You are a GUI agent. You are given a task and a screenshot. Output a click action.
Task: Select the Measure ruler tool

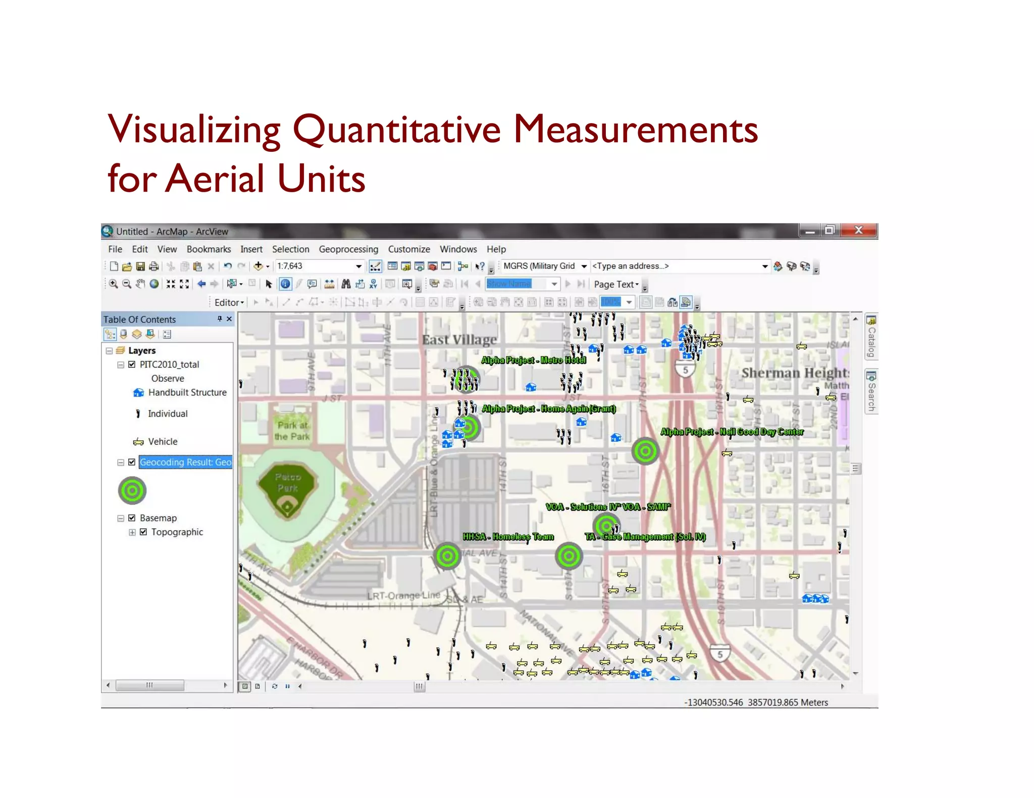(329, 284)
